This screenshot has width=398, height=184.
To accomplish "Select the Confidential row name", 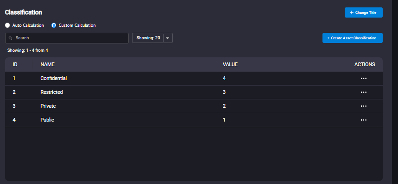I will 54,79.
